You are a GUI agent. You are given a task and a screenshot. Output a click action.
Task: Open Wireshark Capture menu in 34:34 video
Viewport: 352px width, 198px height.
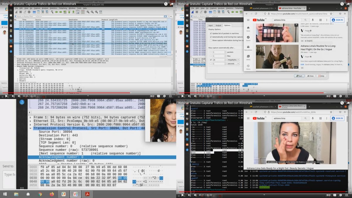coord(37,8)
